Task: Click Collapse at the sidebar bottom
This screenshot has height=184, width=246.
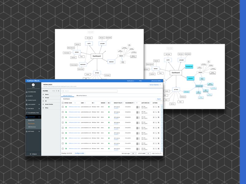Action: click(33, 154)
